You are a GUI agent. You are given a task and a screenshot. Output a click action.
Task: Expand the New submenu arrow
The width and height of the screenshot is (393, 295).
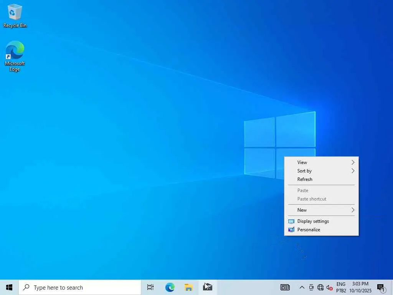pyautogui.click(x=353, y=210)
